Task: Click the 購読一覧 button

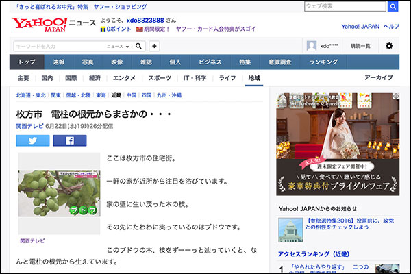Action: [x=360, y=46]
